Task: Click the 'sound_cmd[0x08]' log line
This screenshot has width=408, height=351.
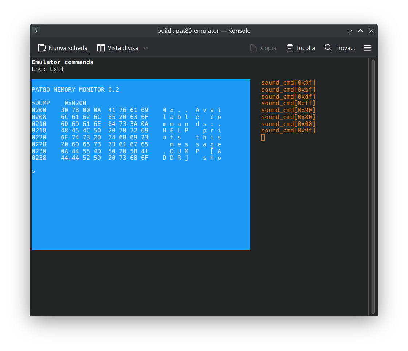Action: [288, 124]
